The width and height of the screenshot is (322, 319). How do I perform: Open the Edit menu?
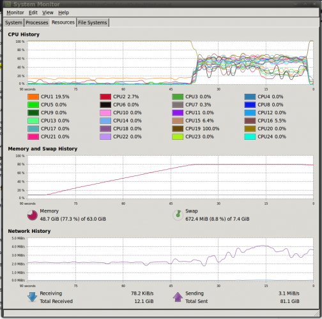33,13
